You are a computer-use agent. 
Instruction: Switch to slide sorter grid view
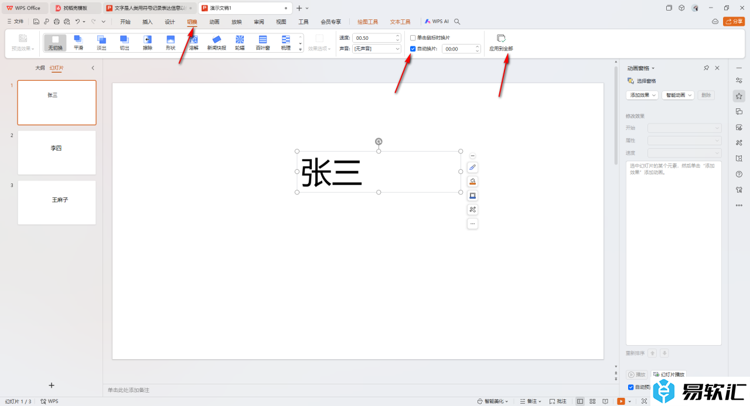click(x=592, y=401)
